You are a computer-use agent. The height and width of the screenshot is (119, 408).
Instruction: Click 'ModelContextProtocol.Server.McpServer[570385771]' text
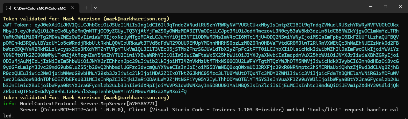tap(89, 104)
